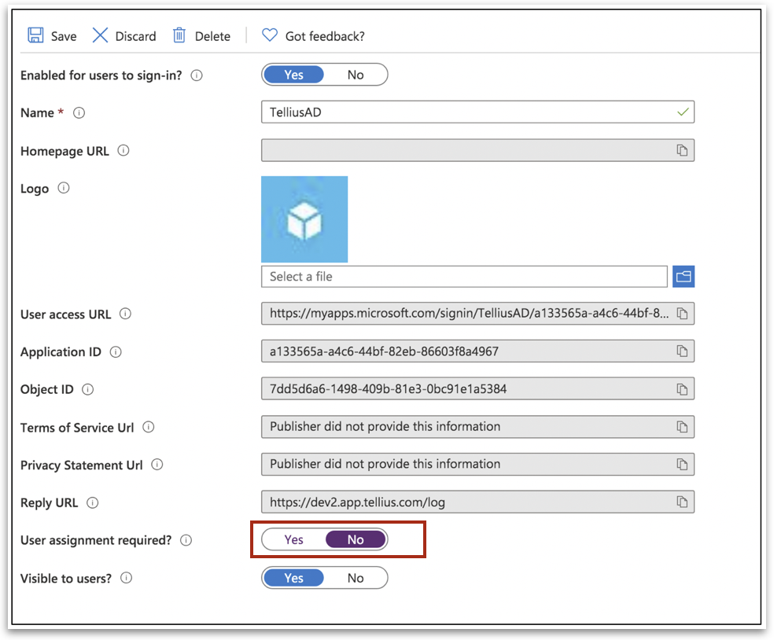Copy the Reply URL value
This screenshot has width=774, height=640.
(682, 502)
